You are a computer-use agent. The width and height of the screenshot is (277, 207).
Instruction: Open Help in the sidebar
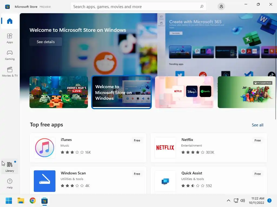10,184
